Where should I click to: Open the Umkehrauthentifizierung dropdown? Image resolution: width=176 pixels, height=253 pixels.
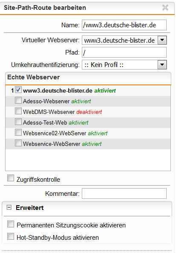162,65
